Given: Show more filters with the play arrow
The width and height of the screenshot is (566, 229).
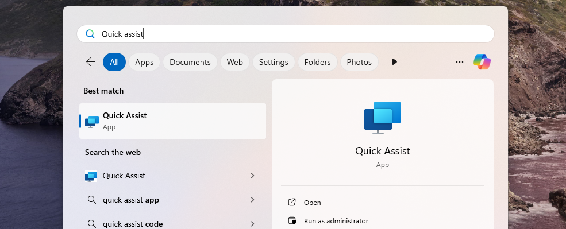Looking at the screenshot, I should coord(394,62).
